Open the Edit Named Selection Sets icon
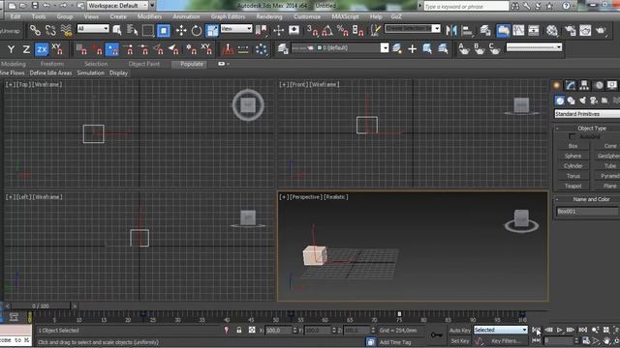Viewport: 620px width, 348px height. click(x=375, y=30)
